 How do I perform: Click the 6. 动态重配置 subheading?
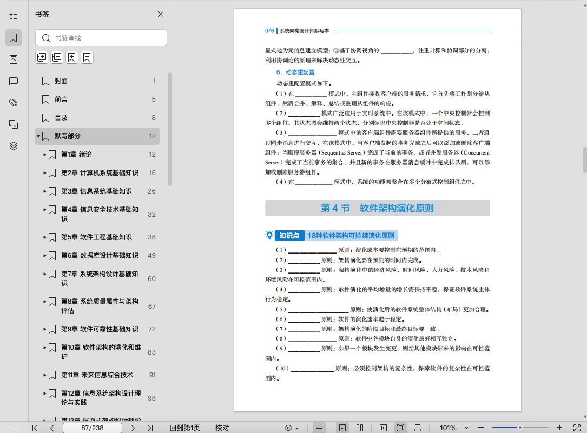coord(295,72)
